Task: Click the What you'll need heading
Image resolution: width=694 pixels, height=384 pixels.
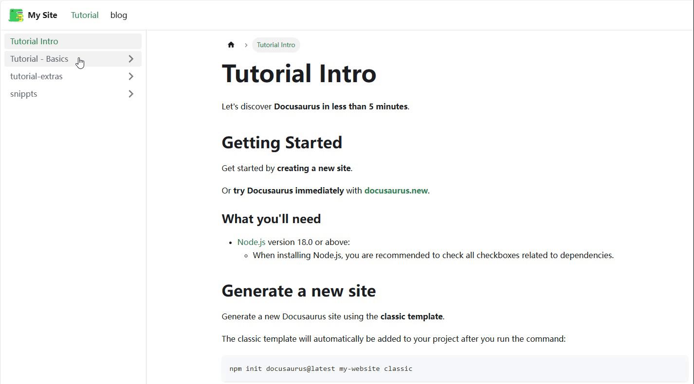Action: (271, 219)
